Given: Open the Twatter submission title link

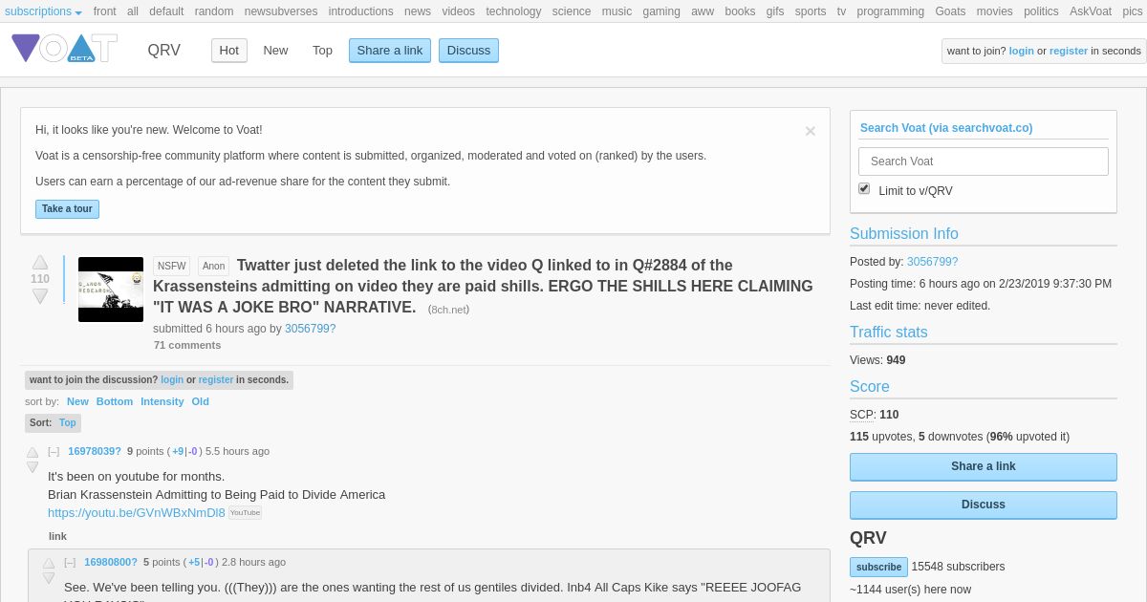Looking at the screenshot, I should pyautogui.click(x=483, y=286).
